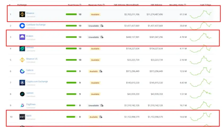Click the Gate.io logo
This screenshot has height=127, width=223.
point(22,71)
